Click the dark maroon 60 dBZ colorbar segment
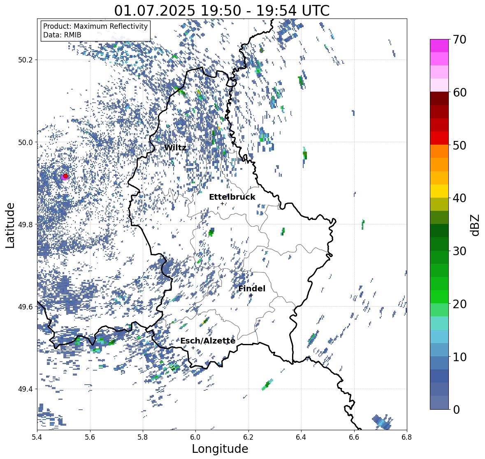This screenshot has height=459, width=485. click(x=439, y=99)
